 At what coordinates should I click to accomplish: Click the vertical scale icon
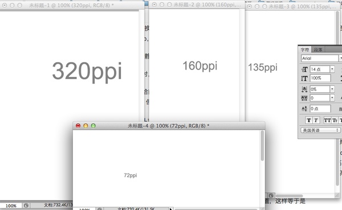click(x=304, y=78)
